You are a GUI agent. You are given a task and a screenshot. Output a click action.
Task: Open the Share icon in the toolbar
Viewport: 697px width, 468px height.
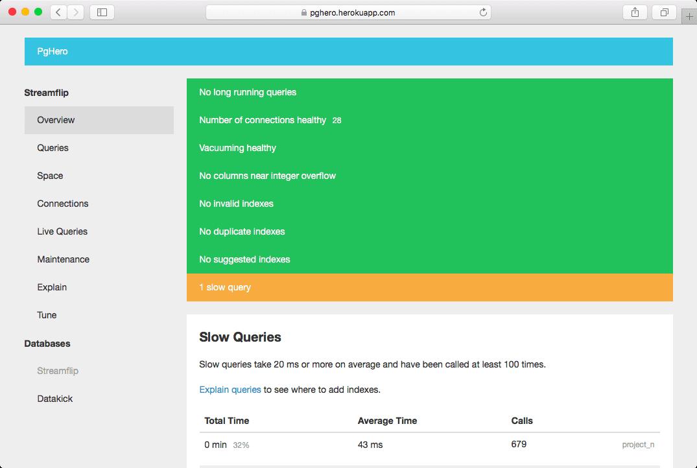(x=635, y=12)
